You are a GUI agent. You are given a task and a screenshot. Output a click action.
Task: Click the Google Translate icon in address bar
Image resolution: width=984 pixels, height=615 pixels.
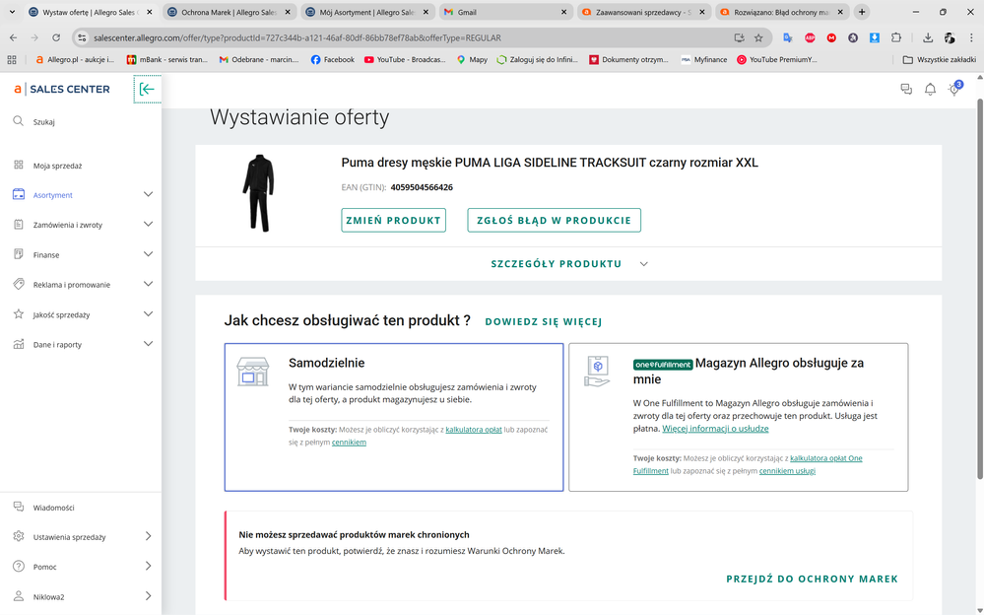pos(788,37)
